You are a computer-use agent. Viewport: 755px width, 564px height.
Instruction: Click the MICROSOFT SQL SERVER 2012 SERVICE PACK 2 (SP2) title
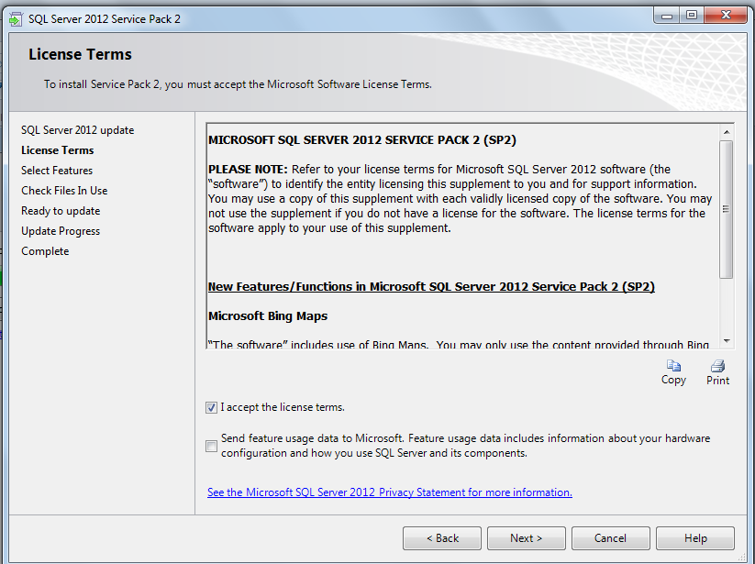362,140
